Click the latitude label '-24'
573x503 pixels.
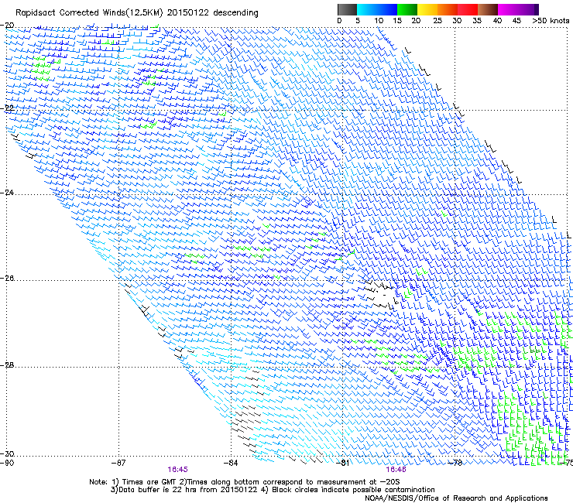(x=7, y=193)
